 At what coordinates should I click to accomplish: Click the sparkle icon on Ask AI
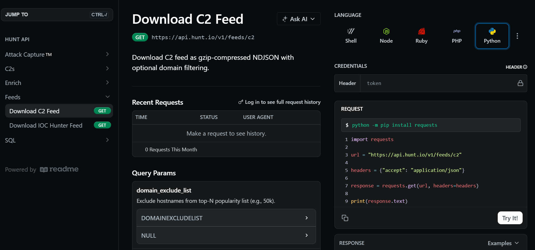click(284, 19)
